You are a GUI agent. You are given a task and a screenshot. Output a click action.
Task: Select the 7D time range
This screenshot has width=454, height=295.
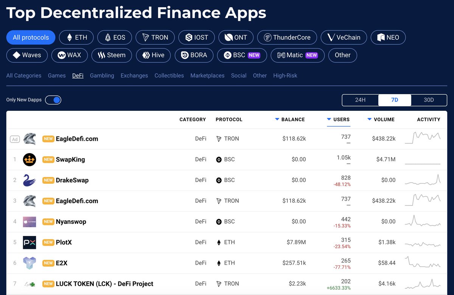click(395, 100)
